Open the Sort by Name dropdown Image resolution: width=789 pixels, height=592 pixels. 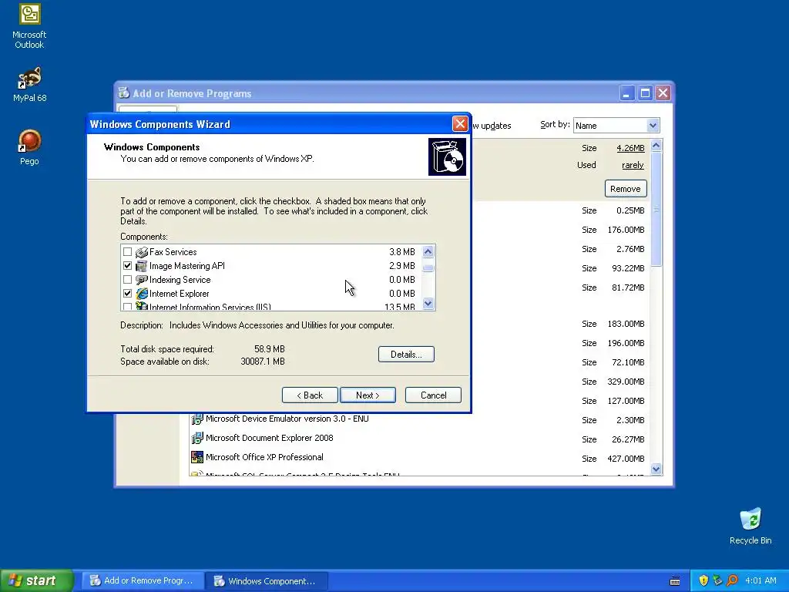(653, 126)
